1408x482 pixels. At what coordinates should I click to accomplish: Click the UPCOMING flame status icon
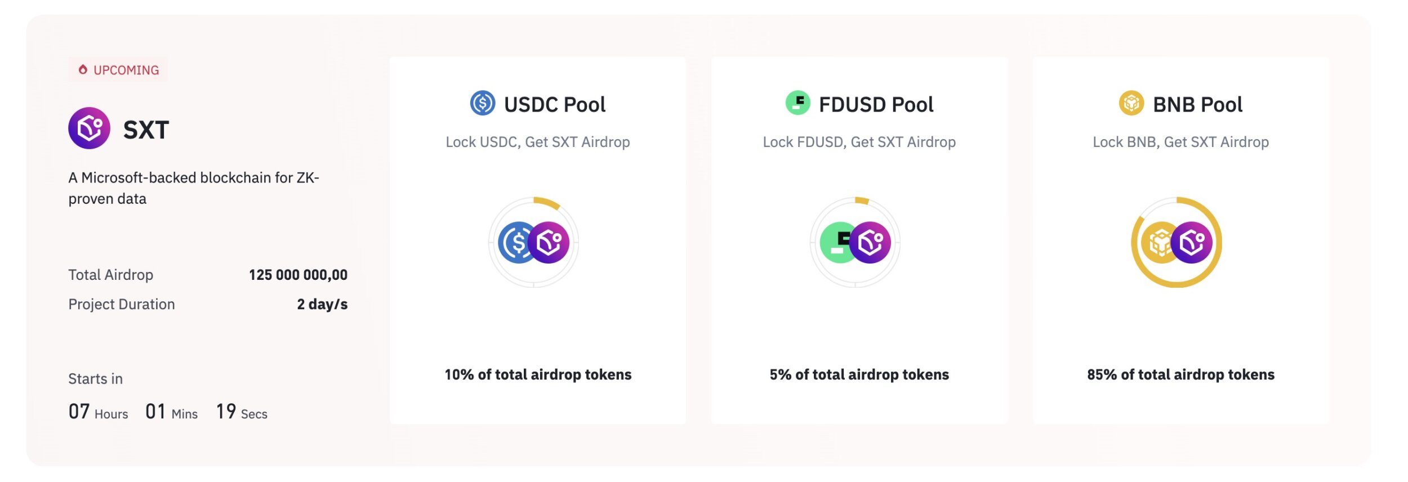tap(83, 70)
